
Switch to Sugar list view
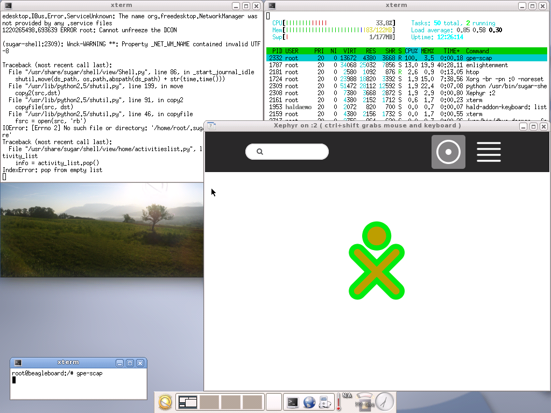(489, 152)
